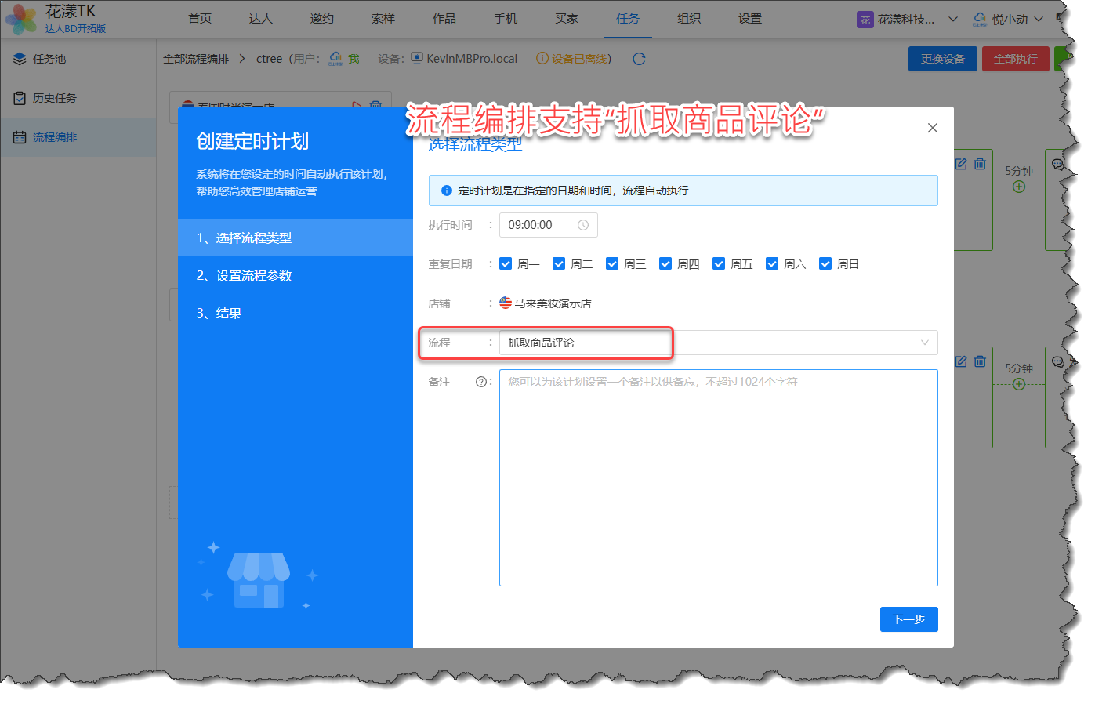Close the 创建定时计划 dialog
The width and height of the screenshot is (1095, 704).
pyautogui.click(x=932, y=128)
